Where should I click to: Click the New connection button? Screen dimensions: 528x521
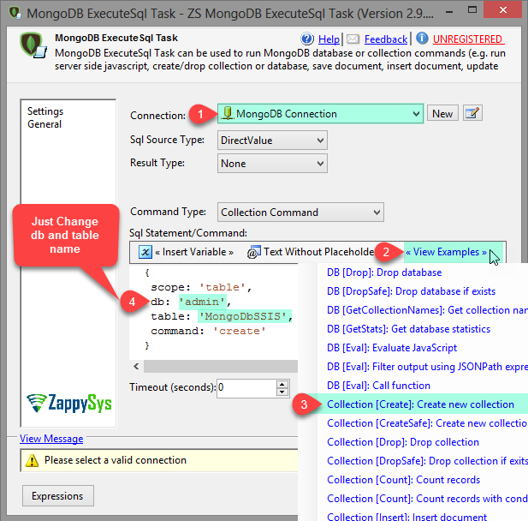point(442,114)
